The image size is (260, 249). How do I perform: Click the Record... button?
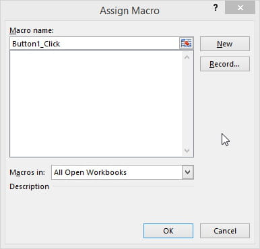point(225,64)
